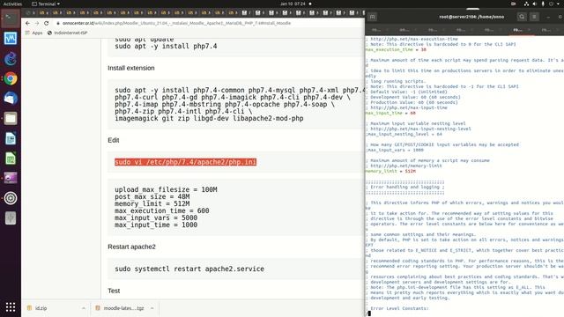Search within the terminal window

pyautogui.click(x=522, y=17)
